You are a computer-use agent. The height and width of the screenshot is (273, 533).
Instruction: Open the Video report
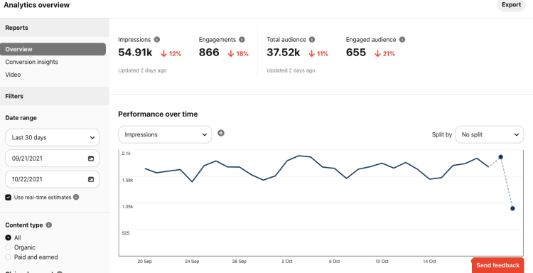click(x=13, y=75)
